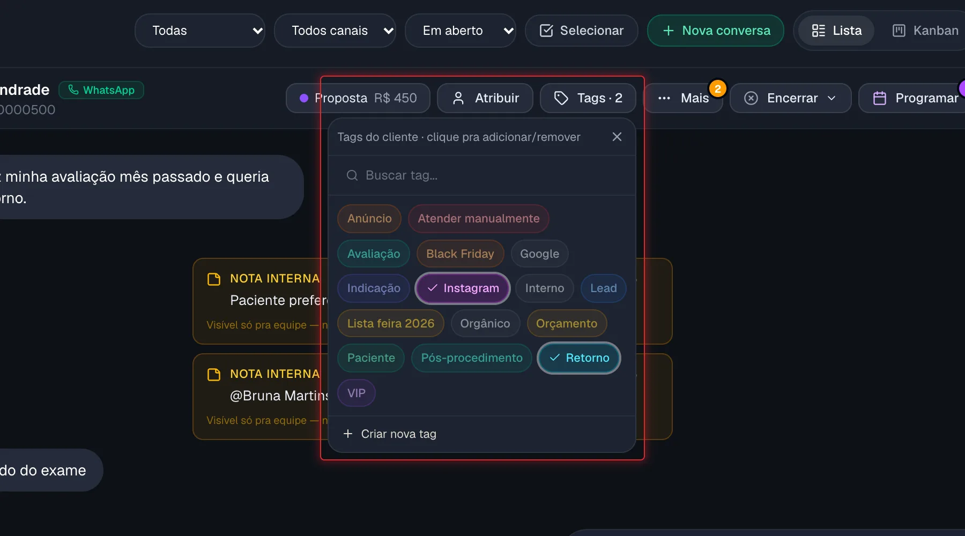Viewport: 965px width, 536px height.
Task: Open the Em aberto status dropdown
Action: 461,31
